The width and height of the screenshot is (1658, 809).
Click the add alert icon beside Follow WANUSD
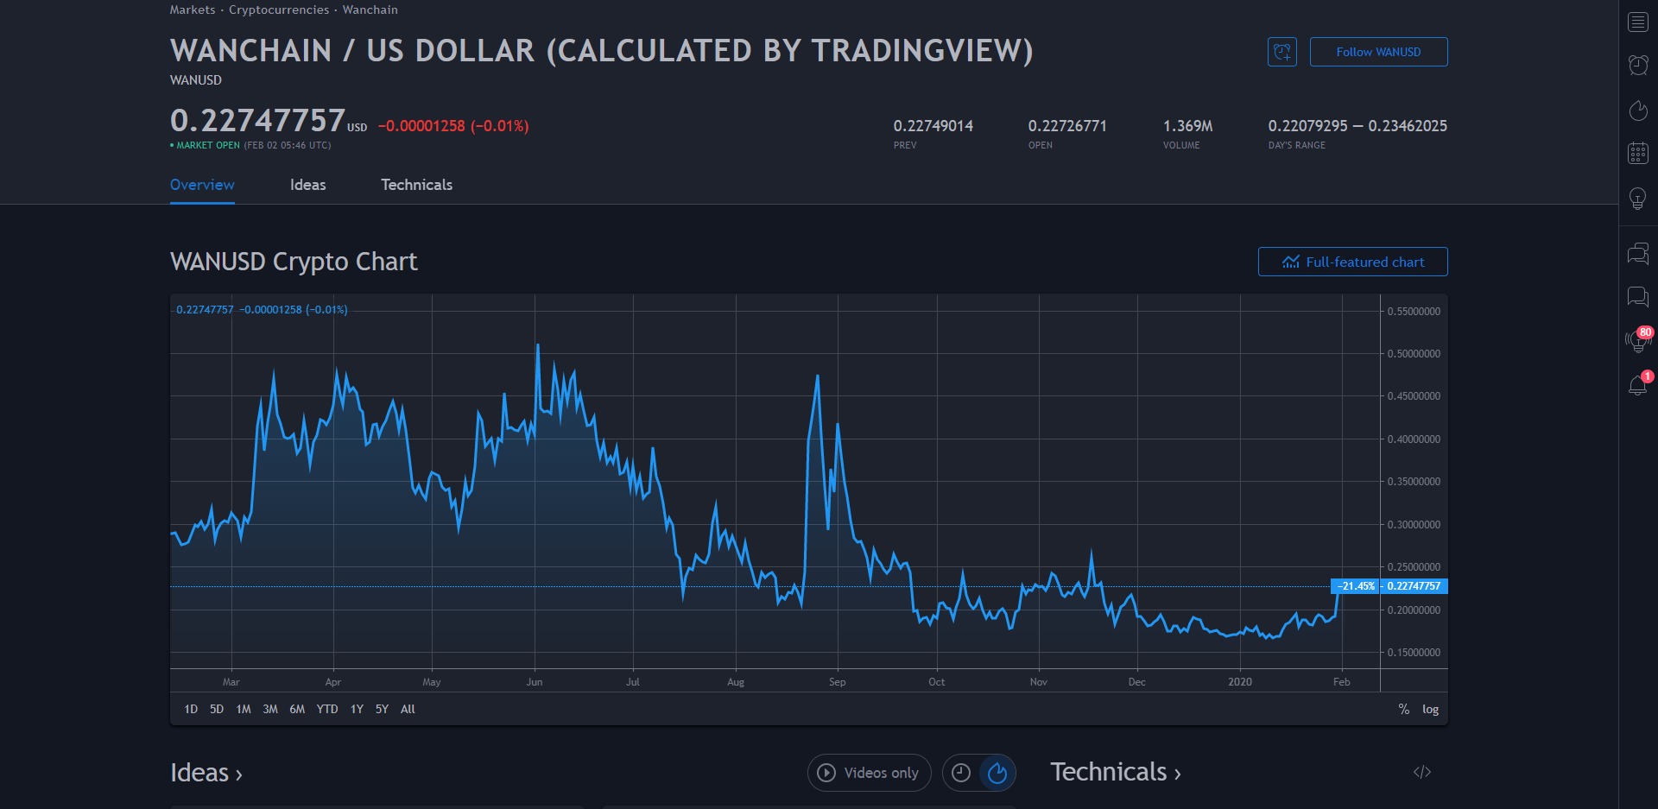click(1282, 52)
